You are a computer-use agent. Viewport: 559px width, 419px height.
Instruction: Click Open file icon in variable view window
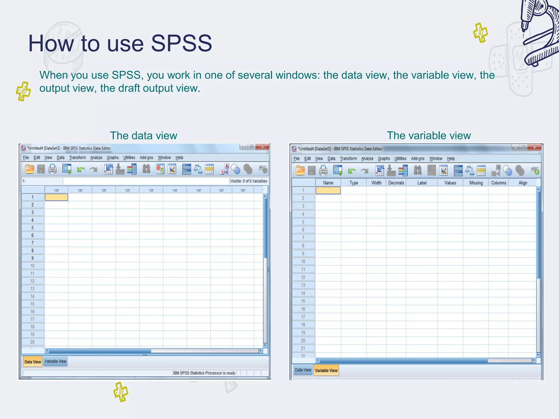(300, 170)
